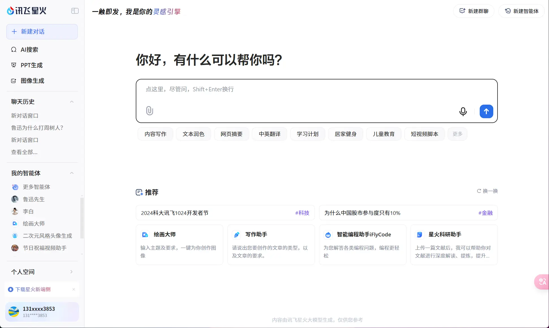Click the 新建智能体 button
The image size is (549, 328).
(522, 11)
